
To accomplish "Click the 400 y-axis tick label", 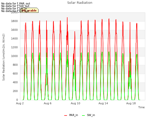I will [15, 82].
